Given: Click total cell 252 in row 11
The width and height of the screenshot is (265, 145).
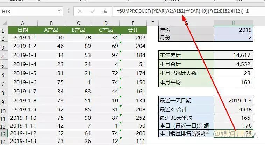Looking at the screenshot, I should click(x=133, y=118).
